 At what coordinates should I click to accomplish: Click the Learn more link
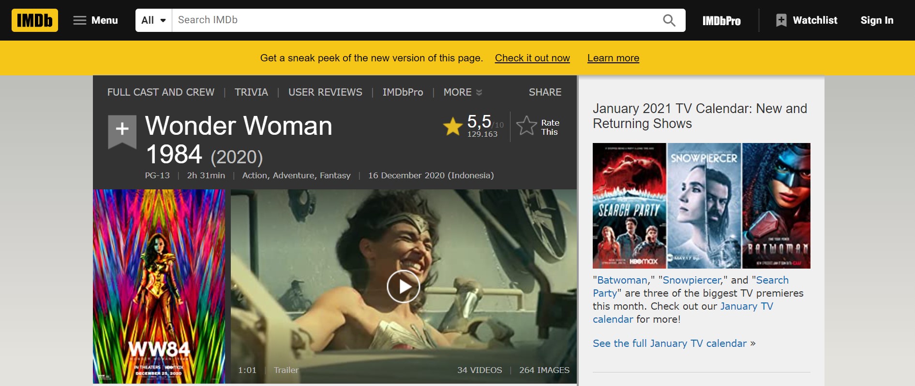click(613, 58)
